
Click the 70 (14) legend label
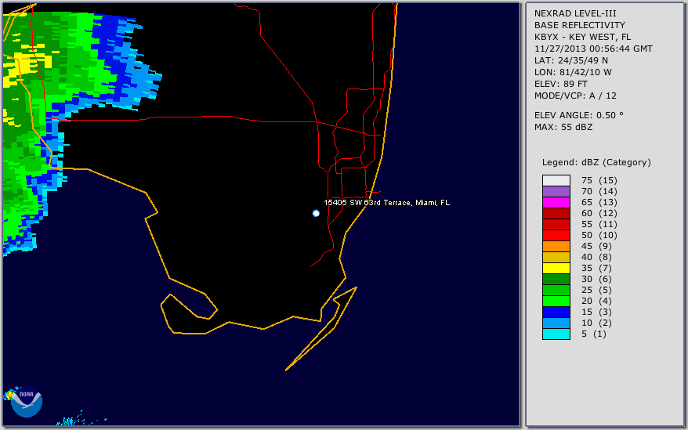599,191
